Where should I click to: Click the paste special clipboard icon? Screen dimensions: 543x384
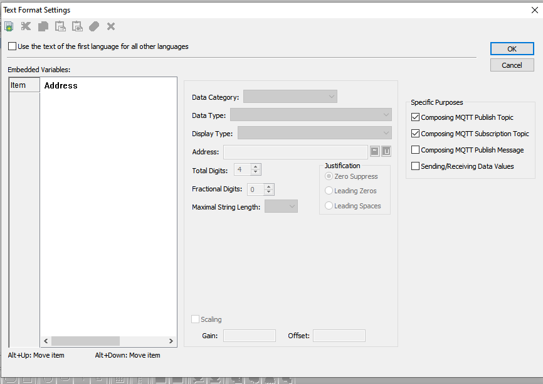[77, 26]
